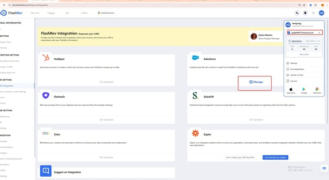Viewport: 329px width, 180px height.
Task: Click the HubSpot logo icon
Action: coord(46,58)
